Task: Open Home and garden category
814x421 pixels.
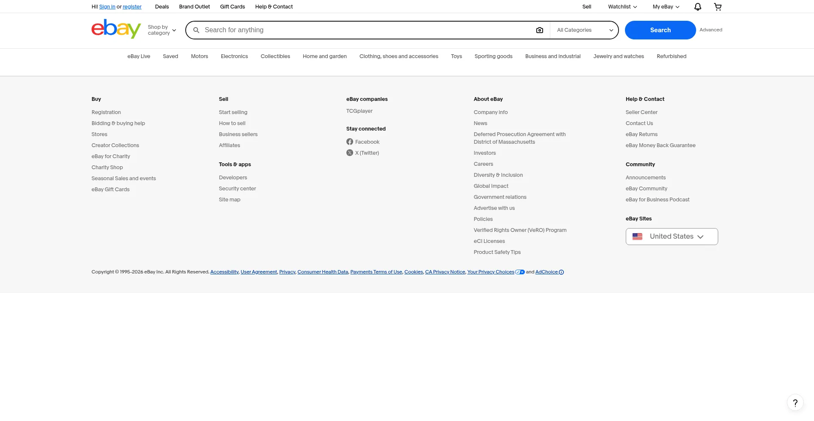Action: [x=325, y=56]
